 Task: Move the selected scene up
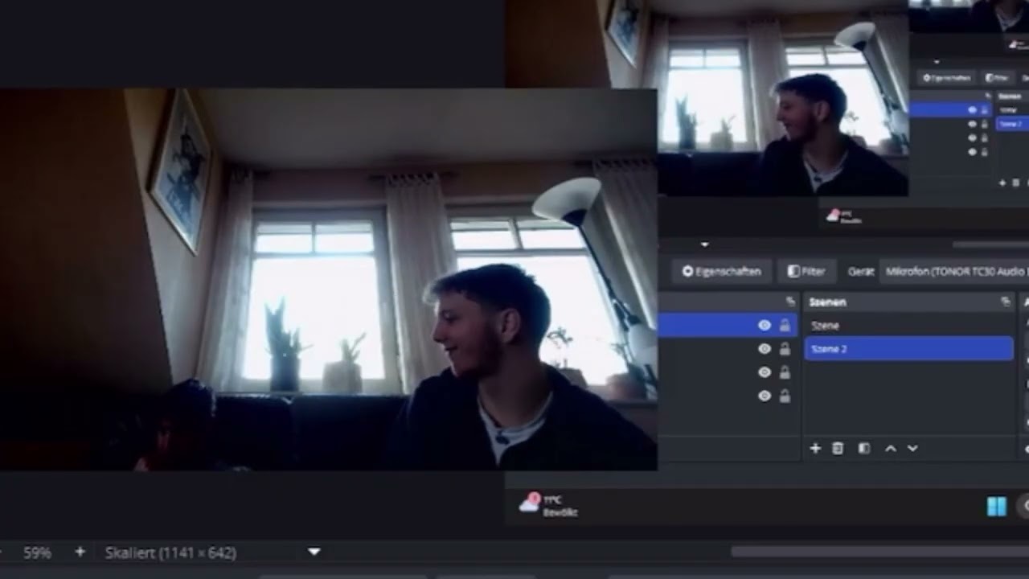point(891,449)
